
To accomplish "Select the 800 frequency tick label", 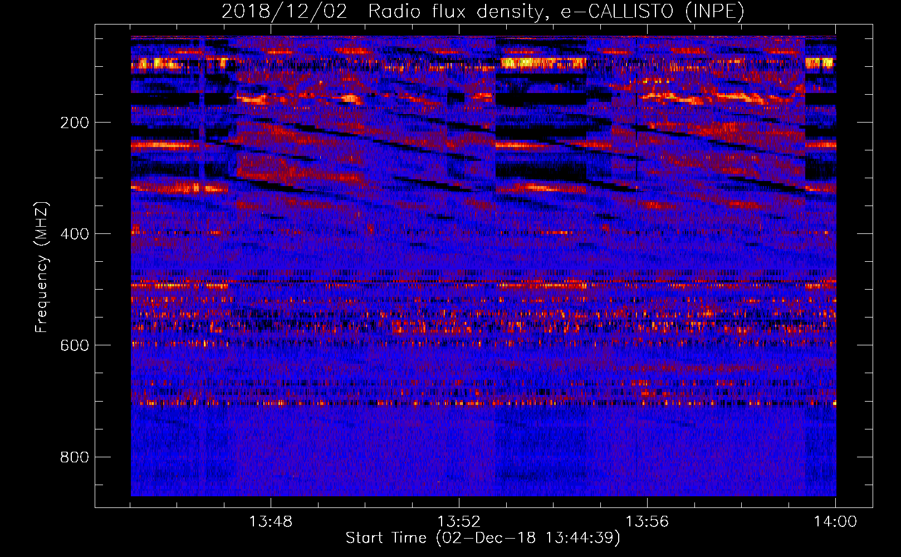I will pyautogui.click(x=74, y=457).
